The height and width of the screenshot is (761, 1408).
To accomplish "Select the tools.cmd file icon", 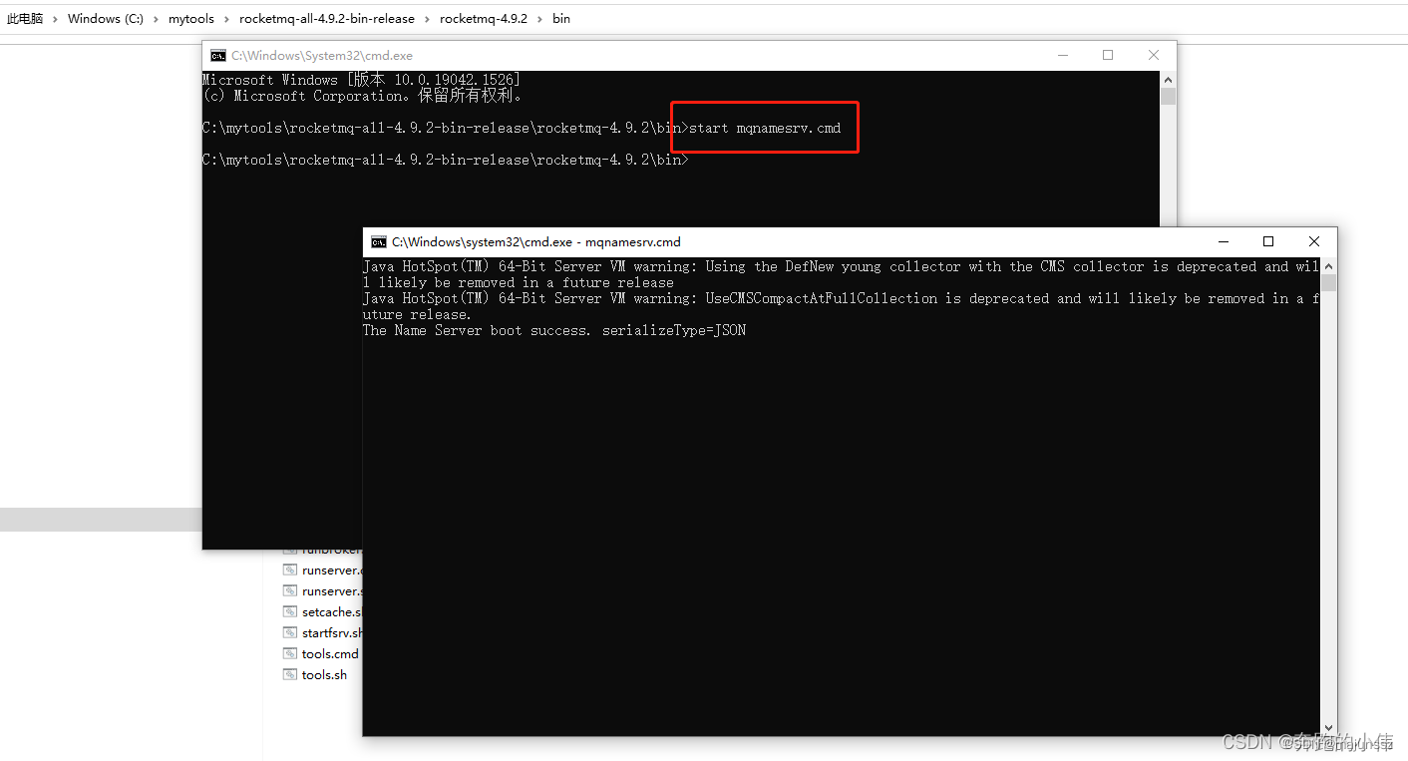I will click(x=289, y=654).
